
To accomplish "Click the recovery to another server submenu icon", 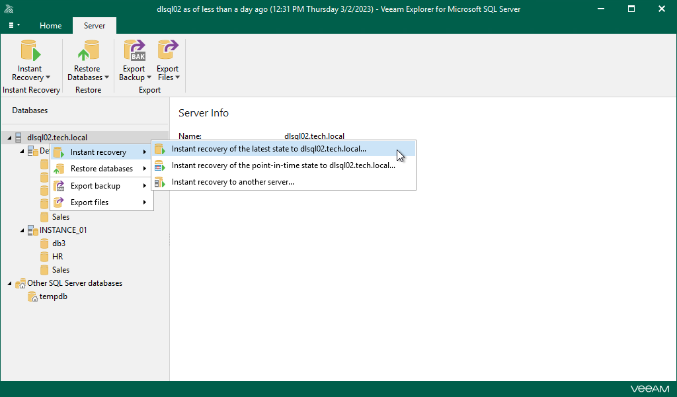I will coord(160,182).
